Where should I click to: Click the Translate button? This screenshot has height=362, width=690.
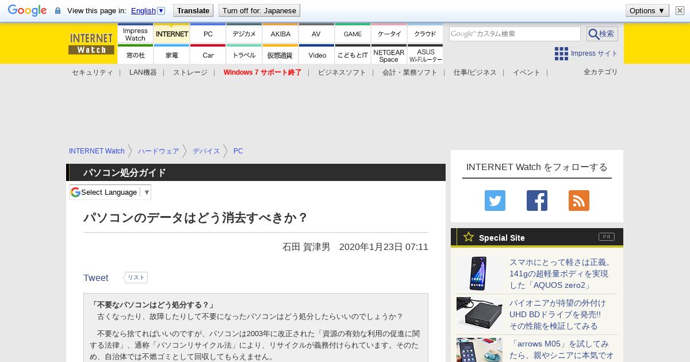pos(193,10)
